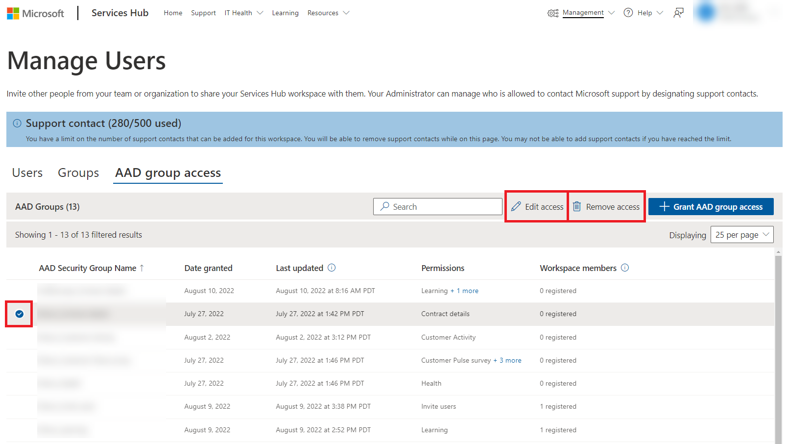Sort by AAD Security Group Name arrow

coord(142,268)
